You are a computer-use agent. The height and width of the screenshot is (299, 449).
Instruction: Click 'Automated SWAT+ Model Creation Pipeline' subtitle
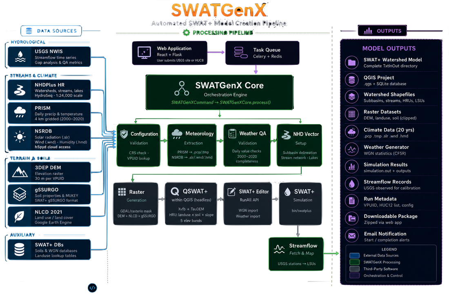click(x=219, y=23)
